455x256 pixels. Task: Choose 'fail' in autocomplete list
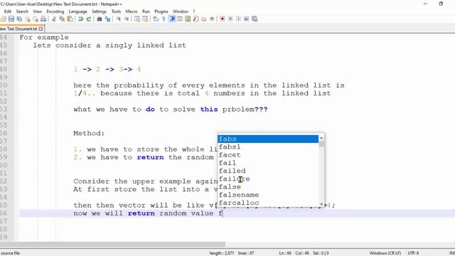click(268, 163)
